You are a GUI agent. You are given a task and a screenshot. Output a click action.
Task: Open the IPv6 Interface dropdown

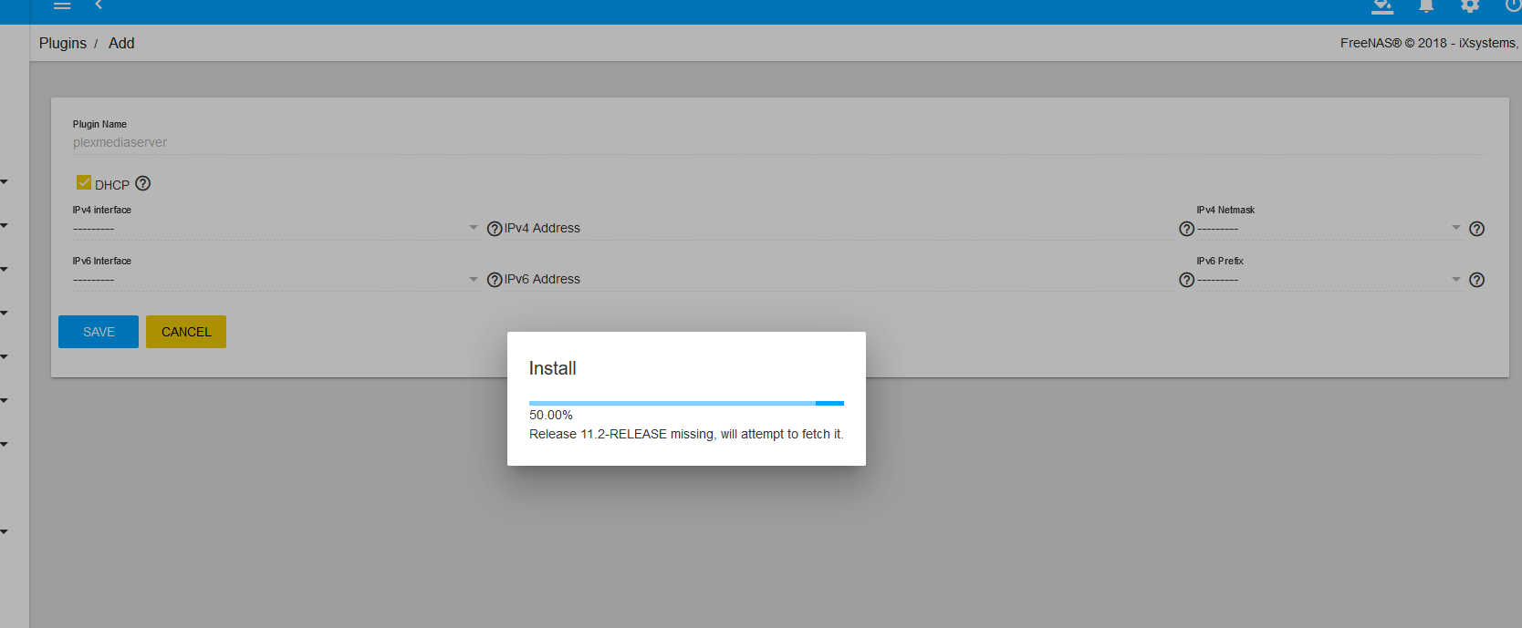click(x=276, y=279)
